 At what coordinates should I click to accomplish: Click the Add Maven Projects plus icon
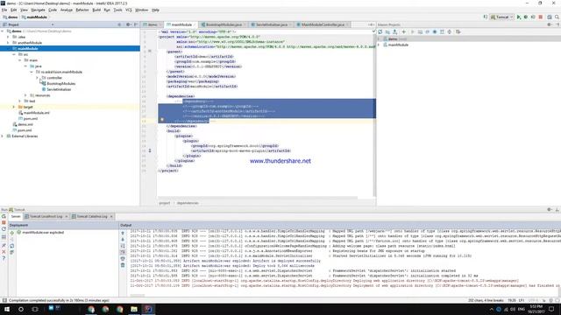pyautogui.click(x=403, y=31)
